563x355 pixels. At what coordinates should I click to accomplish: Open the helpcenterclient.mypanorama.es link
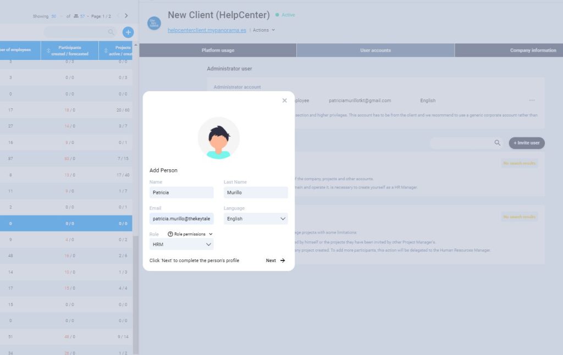tap(207, 30)
